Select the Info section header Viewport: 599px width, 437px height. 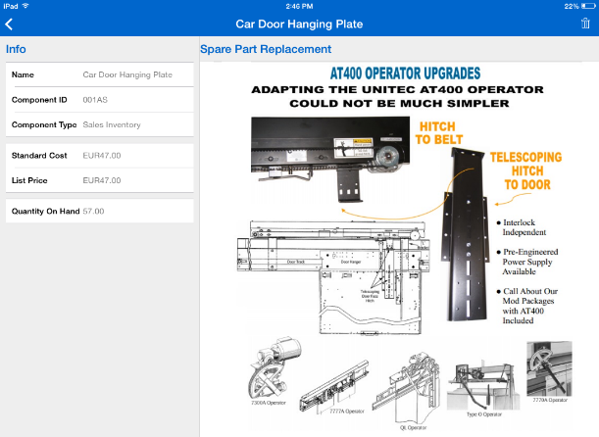(x=17, y=48)
